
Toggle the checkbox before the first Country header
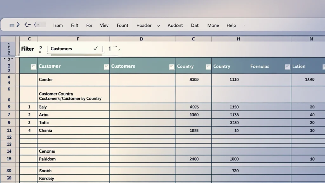pos(172,67)
